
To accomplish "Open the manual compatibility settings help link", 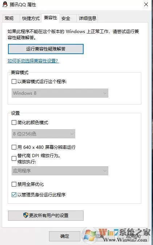I will click(33, 61).
